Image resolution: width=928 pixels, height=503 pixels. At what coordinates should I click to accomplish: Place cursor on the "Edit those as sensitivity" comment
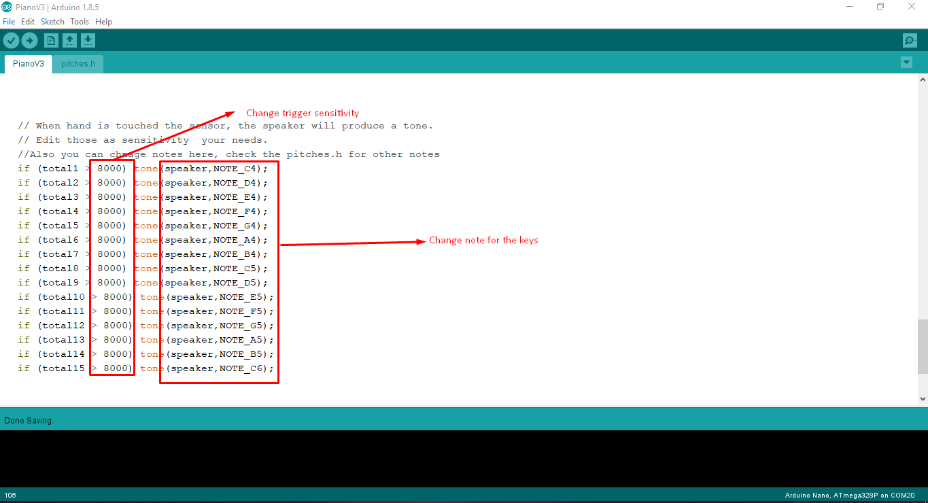click(143, 140)
